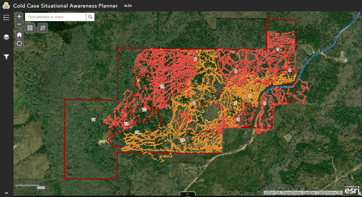
Task: Select search area label 9
Action: [x=195, y=59]
